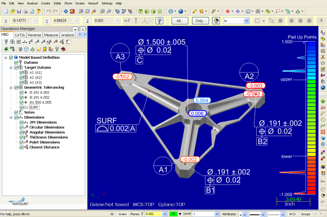Click the datum icon in MBD toolbar
The width and height of the screenshot is (327, 217).
click(6, 42)
